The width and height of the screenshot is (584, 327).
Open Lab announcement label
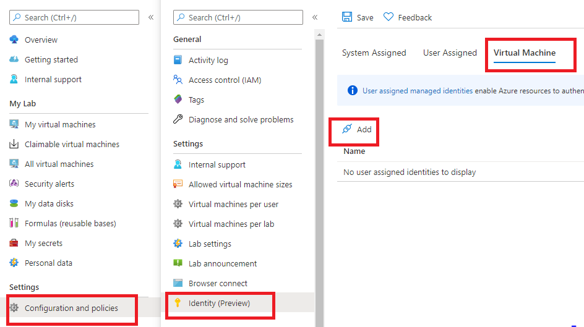[x=223, y=263]
